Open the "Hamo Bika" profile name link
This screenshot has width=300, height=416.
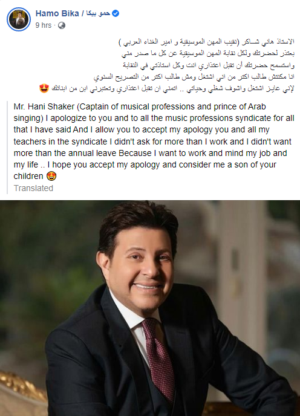click(x=57, y=13)
